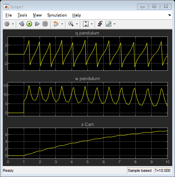
Task: Toggle the Cursor Measurements ruler icon
Action: click(109, 24)
